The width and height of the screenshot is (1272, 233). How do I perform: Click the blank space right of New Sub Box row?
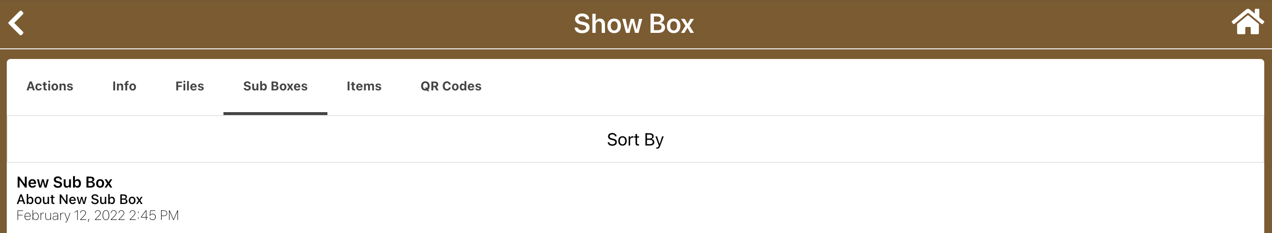691,197
